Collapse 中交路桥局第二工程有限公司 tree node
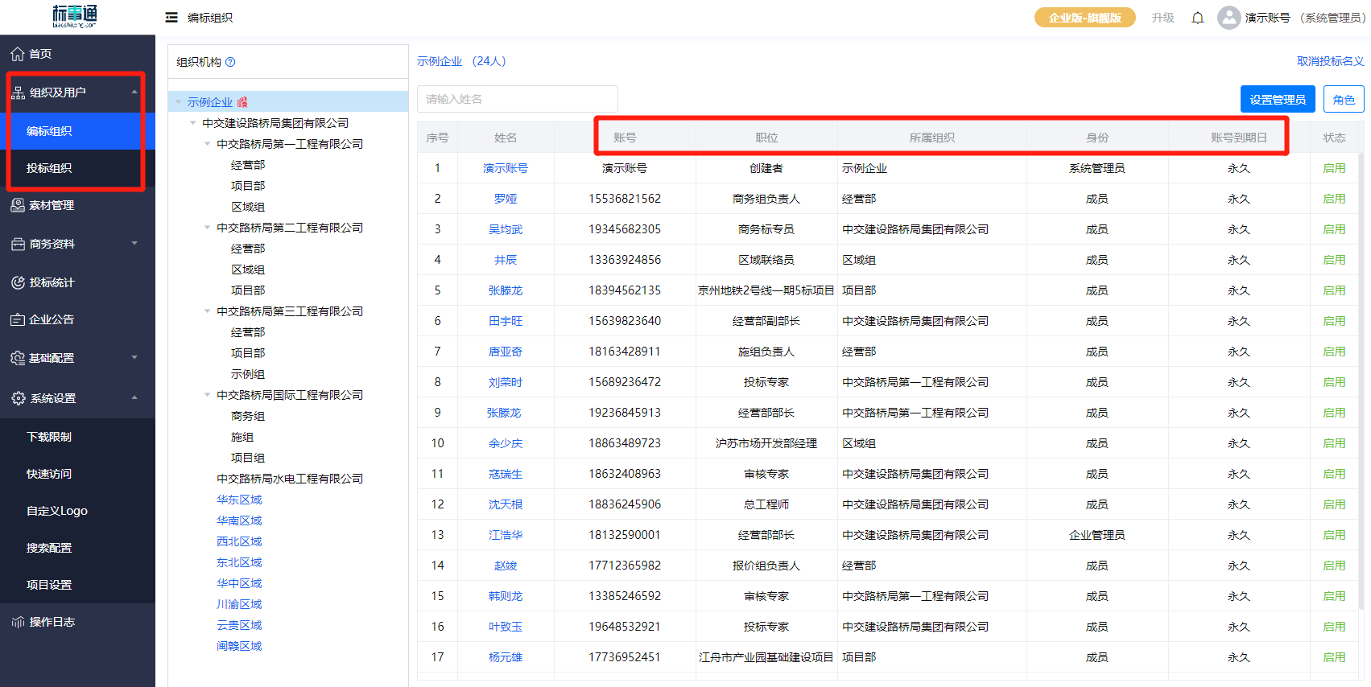Image resolution: width=1371 pixels, height=687 pixels. pos(208,228)
